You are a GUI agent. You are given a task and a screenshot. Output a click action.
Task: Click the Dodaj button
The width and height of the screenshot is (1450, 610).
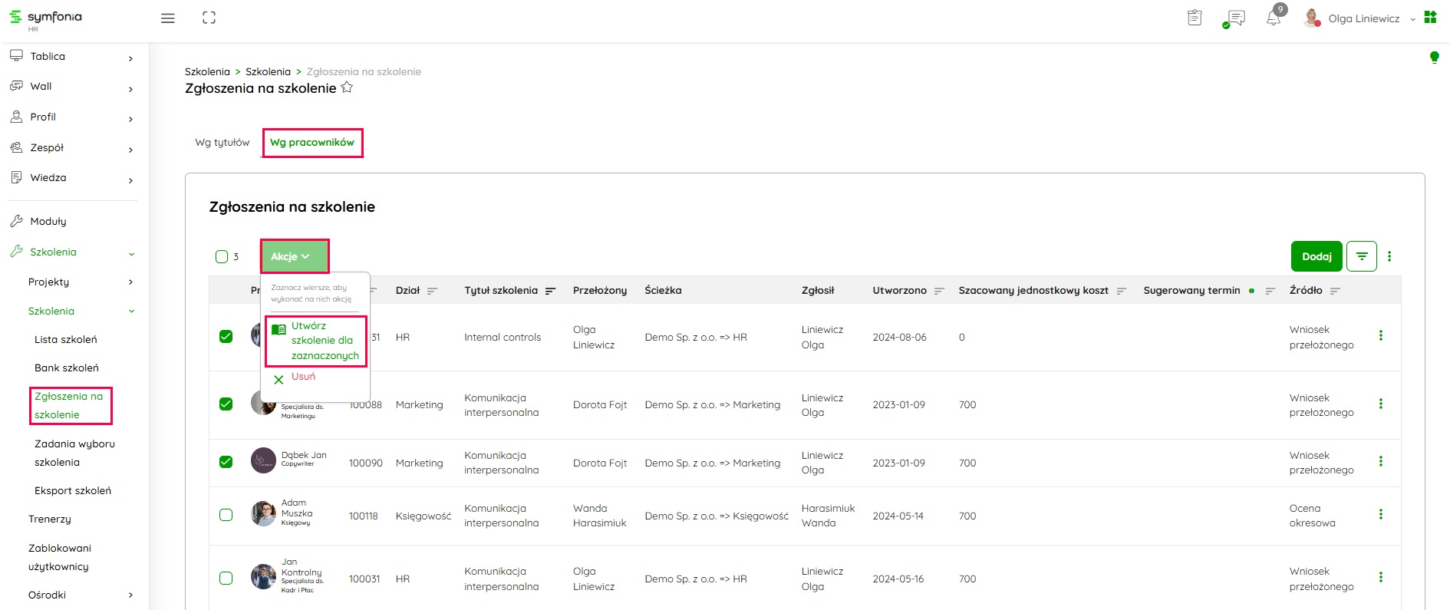pyautogui.click(x=1316, y=256)
